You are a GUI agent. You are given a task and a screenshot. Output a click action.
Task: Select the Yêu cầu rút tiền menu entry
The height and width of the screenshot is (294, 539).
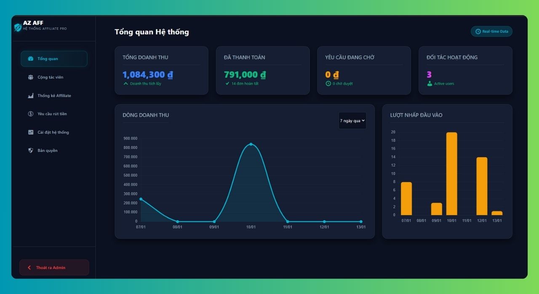[x=54, y=113]
